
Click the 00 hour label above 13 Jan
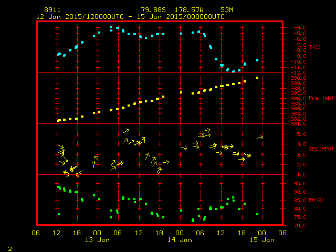click(x=97, y=233)
